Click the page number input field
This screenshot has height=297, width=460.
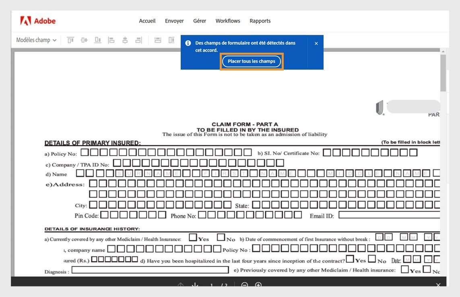coord(212,285)
